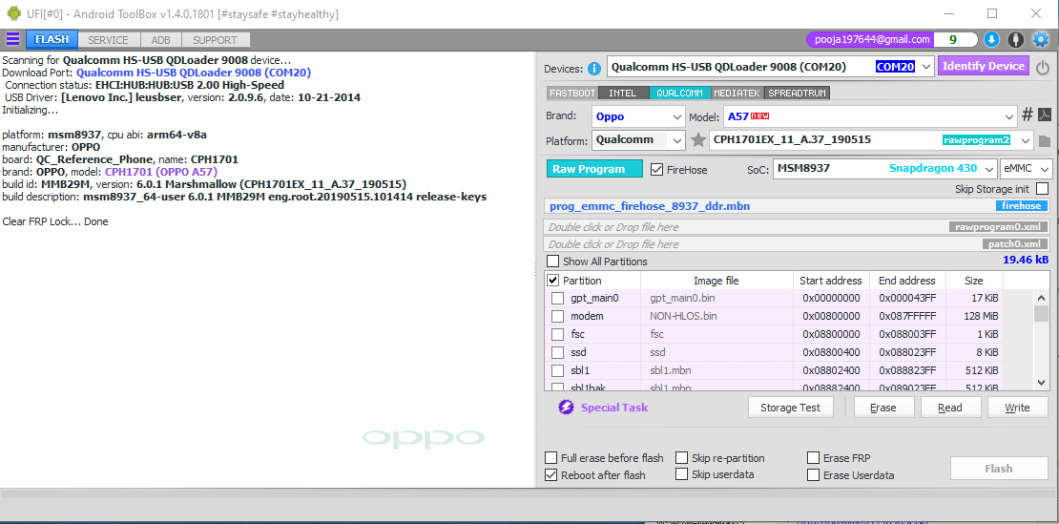Screen dimensions: 1059x524
Task: Enable Full erase before flash
Action: click(551, 458)
